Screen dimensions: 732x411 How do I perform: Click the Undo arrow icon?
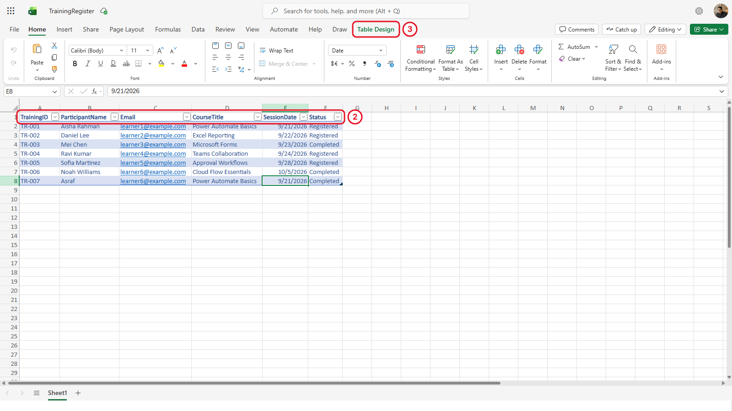pos(14,50)
